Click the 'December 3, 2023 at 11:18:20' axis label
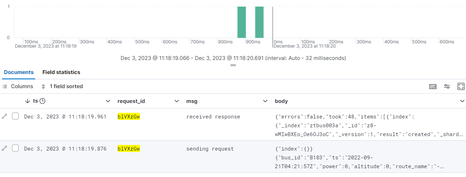The width and height of the screenshot is (466, 177). point(305,46)
